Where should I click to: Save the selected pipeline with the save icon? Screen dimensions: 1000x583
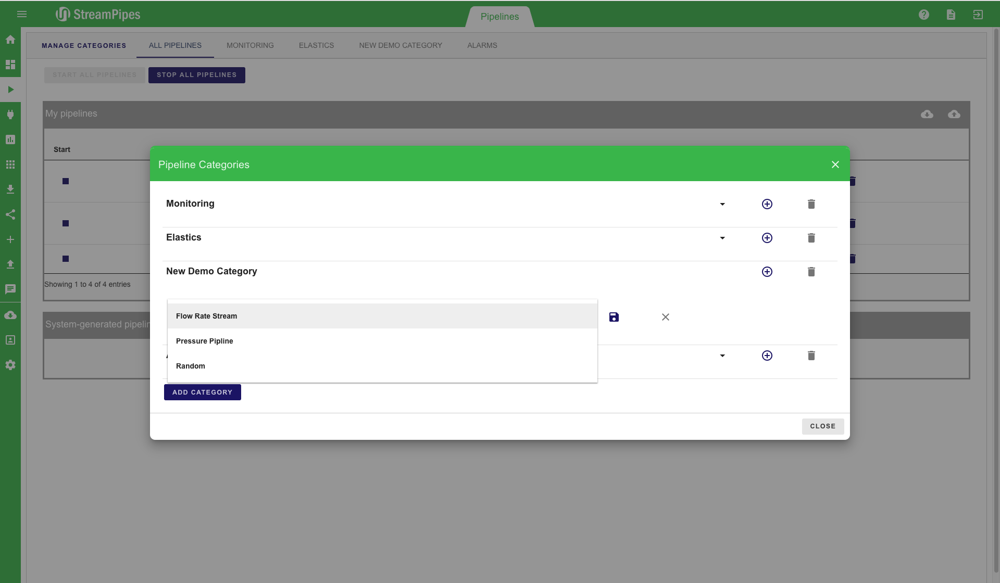[x=614, y=317]
